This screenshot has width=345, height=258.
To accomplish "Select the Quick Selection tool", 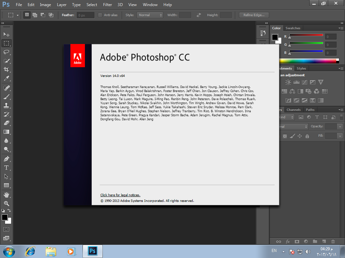I will (6, 61).
